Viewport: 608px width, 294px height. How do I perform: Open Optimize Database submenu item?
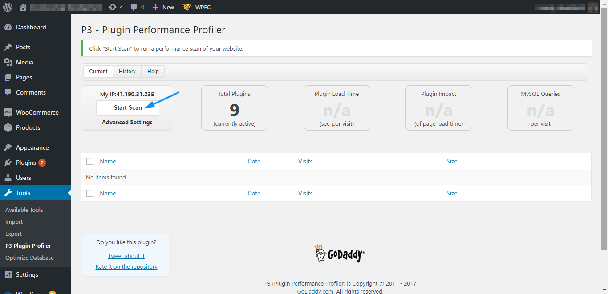pyautogui.click(x=29, y=258)
